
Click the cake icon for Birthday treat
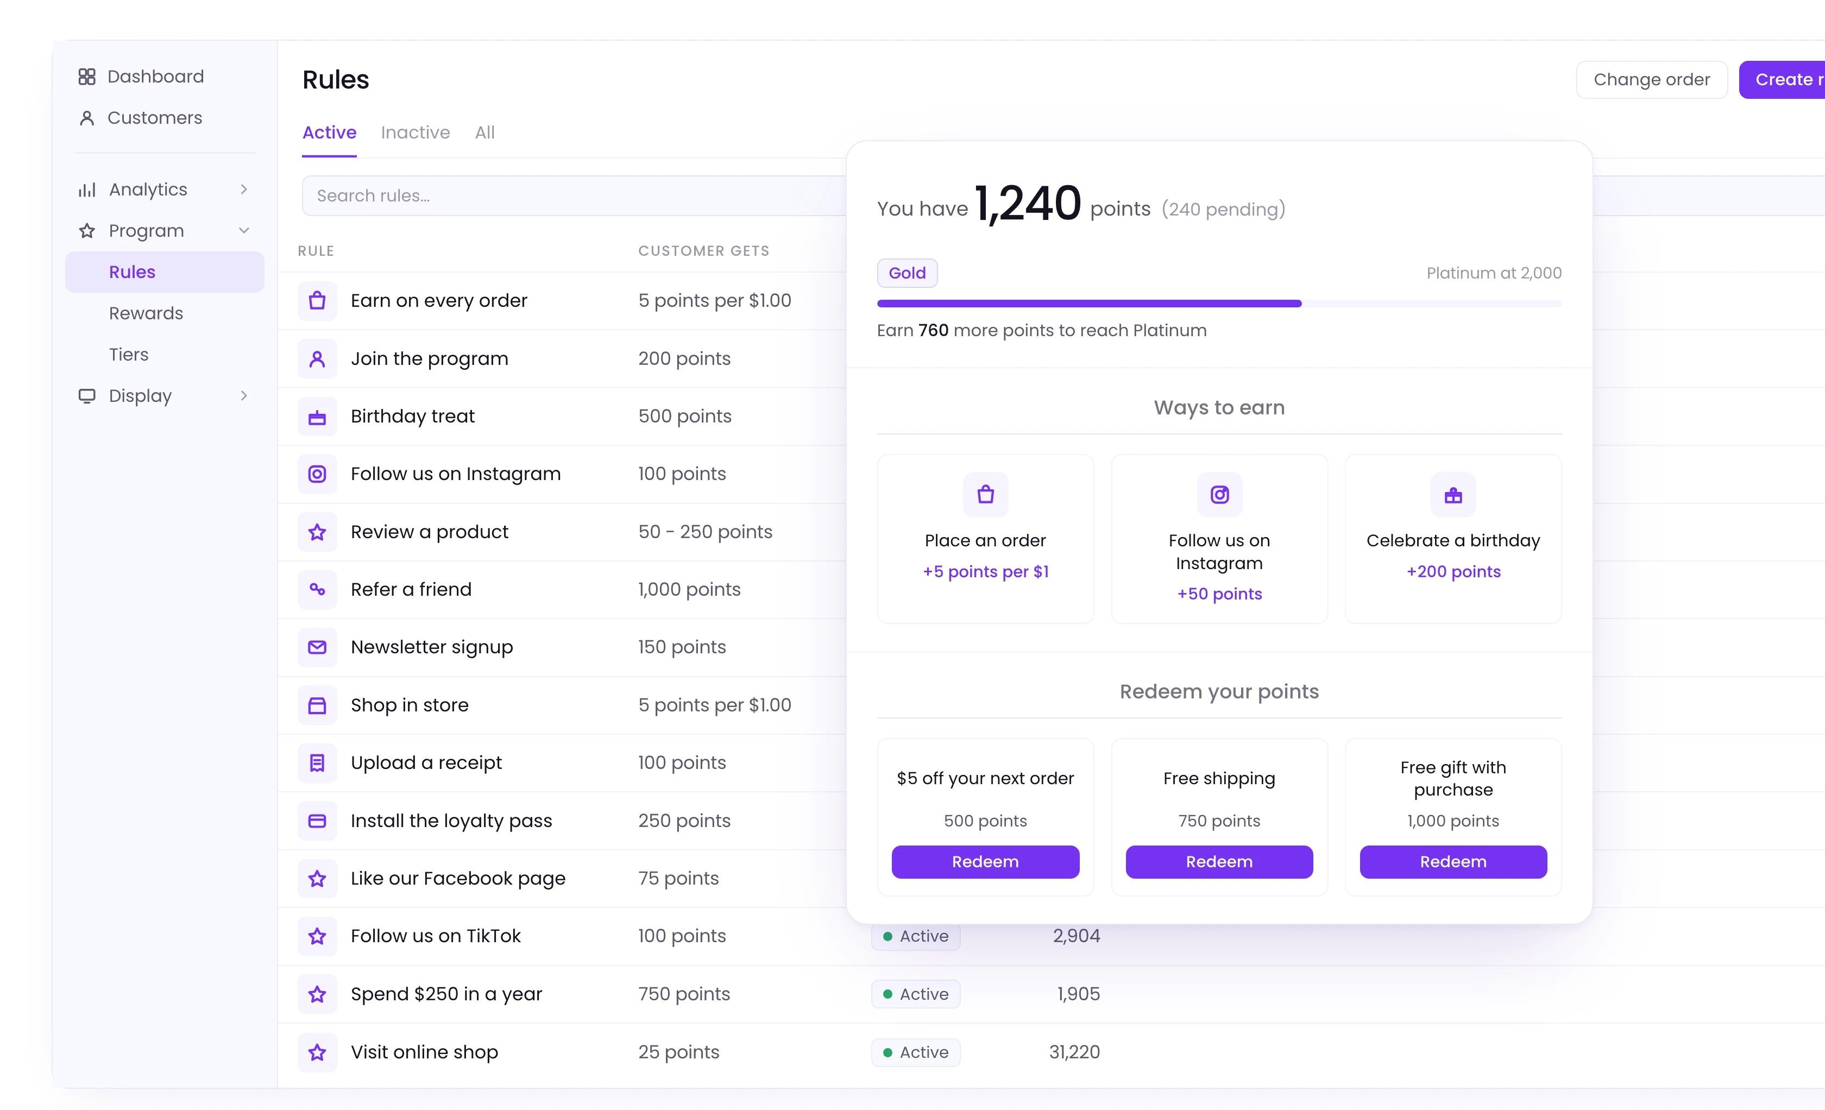(x=317, y=416)
